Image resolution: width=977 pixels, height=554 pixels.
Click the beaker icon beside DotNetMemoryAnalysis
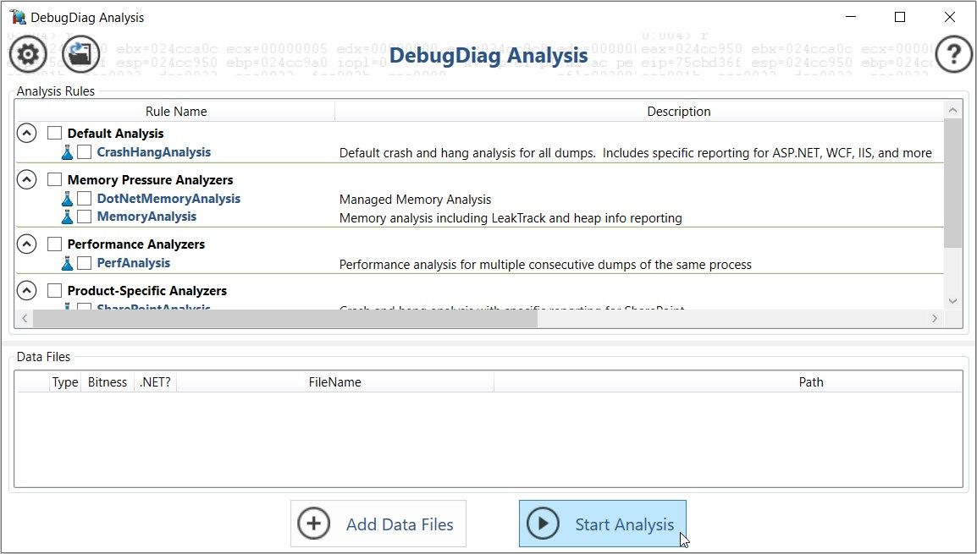67,198
